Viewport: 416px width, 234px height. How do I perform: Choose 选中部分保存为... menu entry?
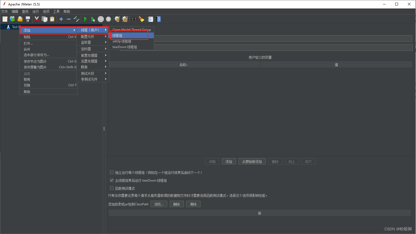(48, 55)
